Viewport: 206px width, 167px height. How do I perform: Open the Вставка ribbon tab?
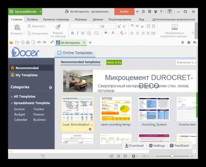pyautogui.click(x=33, y=20)
